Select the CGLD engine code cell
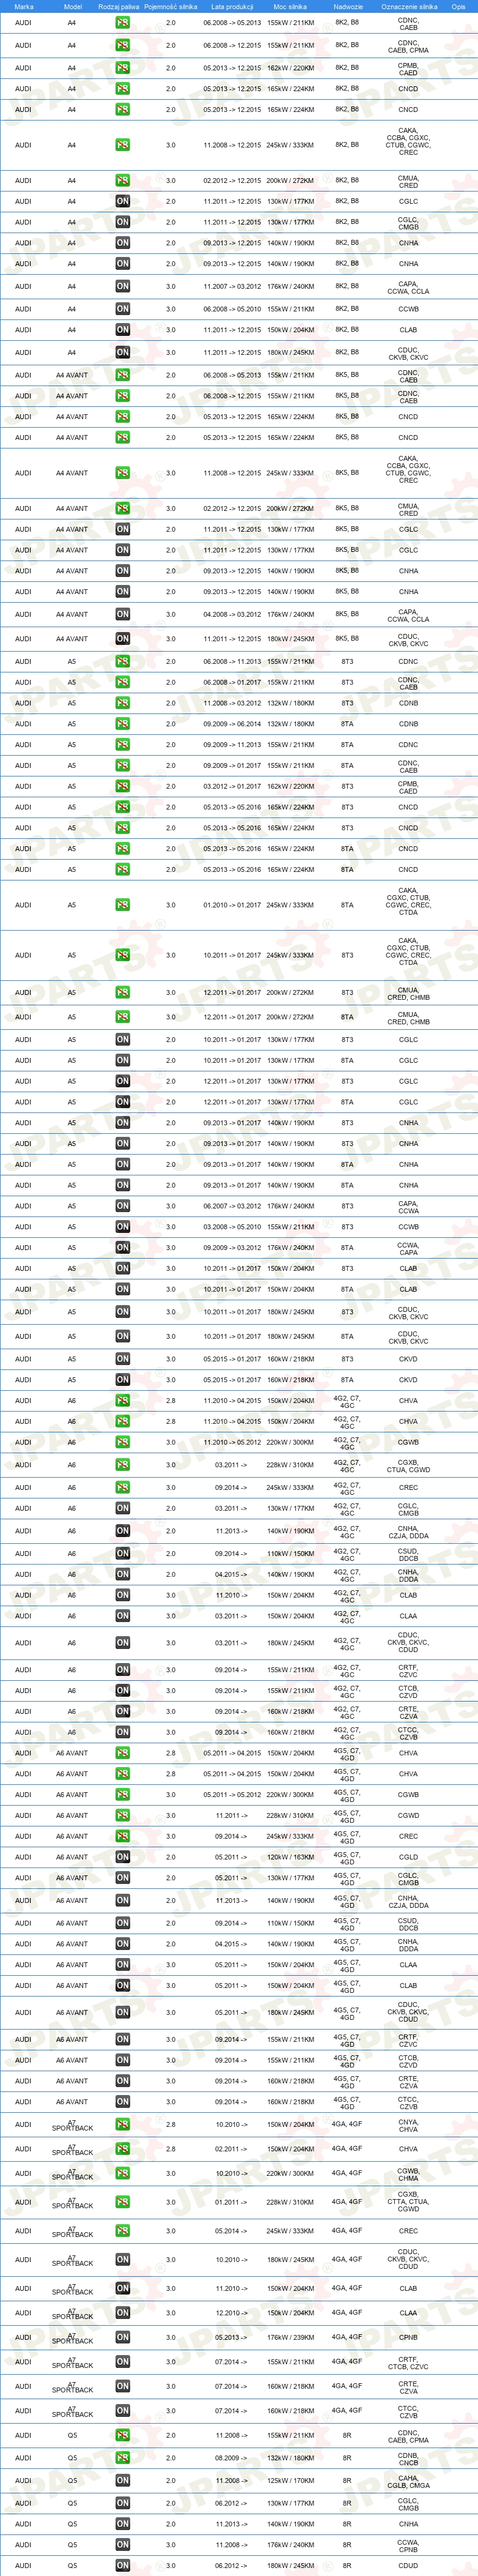478x2576 pixels. [x=409, y=1857]
